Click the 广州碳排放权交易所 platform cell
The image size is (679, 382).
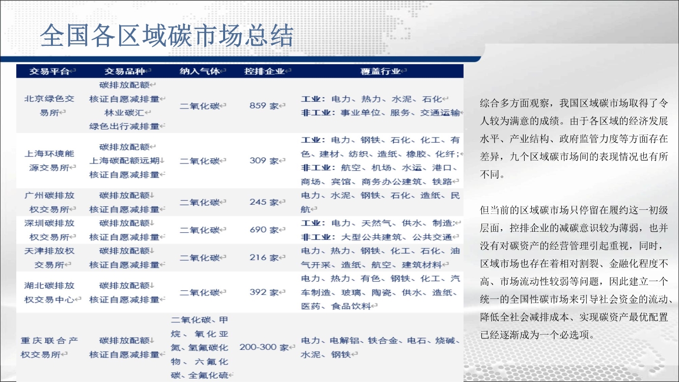pyautogui.click(x=49, y=202)
